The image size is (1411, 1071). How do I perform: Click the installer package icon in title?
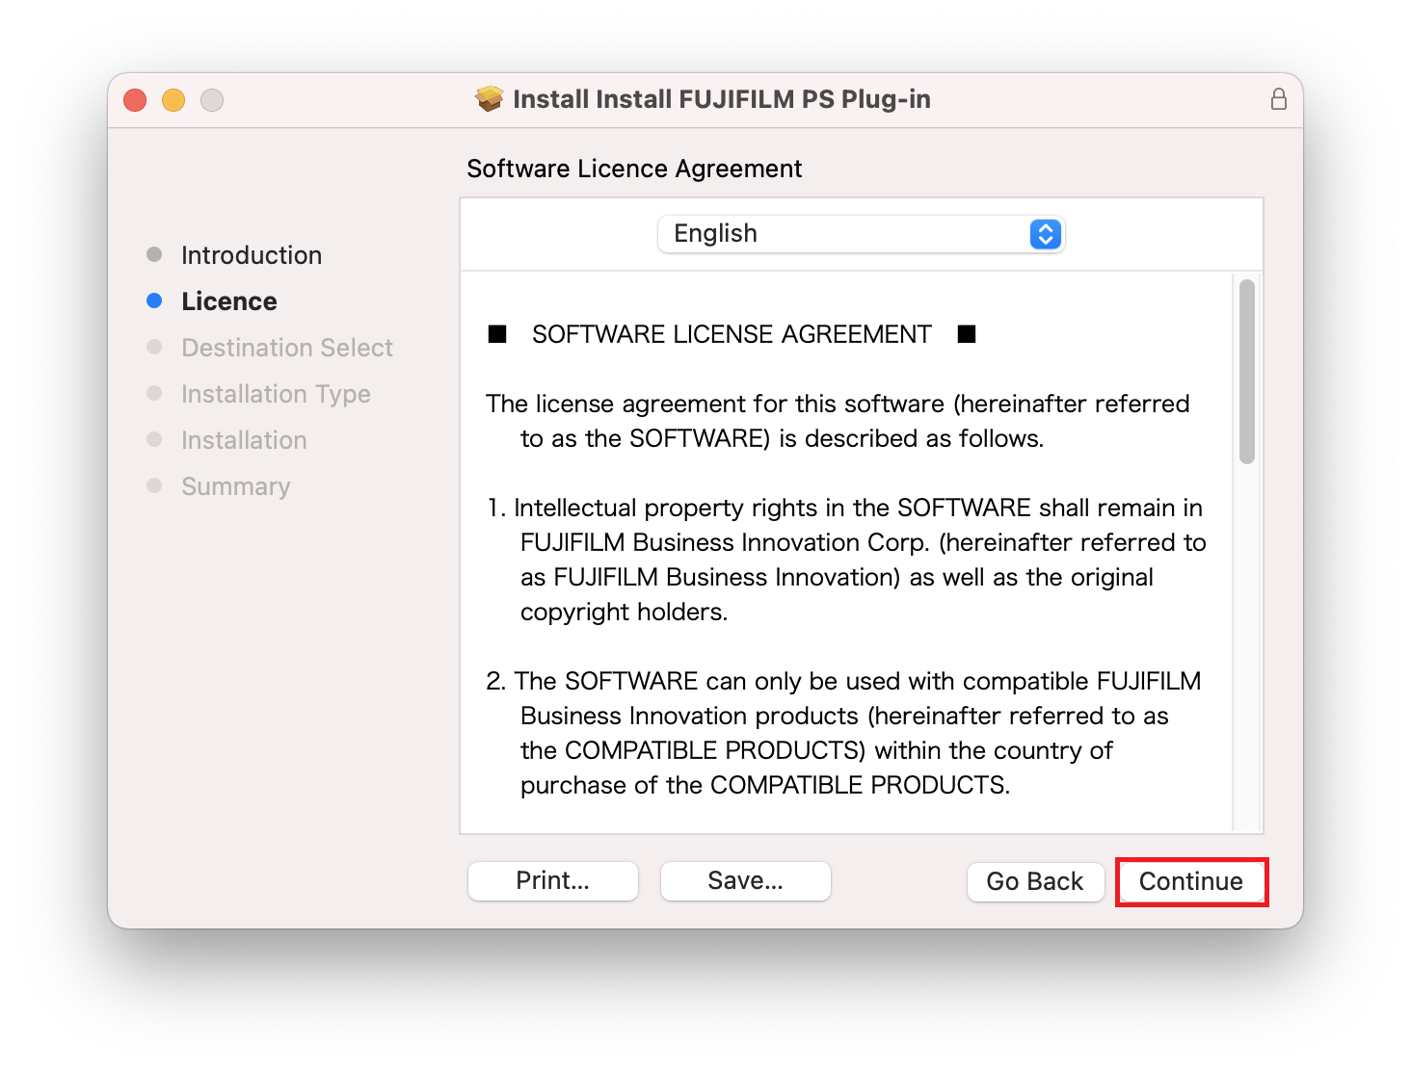pyautogui.click(x=490, y=99)
